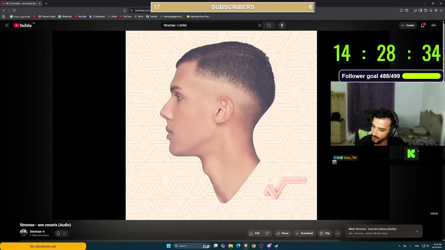Download the video
Image resolution: width=445 pixels, height=250 pixels.
pos(304,233)
